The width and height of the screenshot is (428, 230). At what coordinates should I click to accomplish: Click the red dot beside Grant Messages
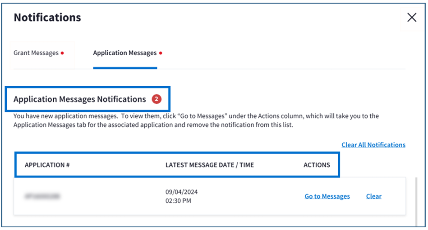pos(62,53)
